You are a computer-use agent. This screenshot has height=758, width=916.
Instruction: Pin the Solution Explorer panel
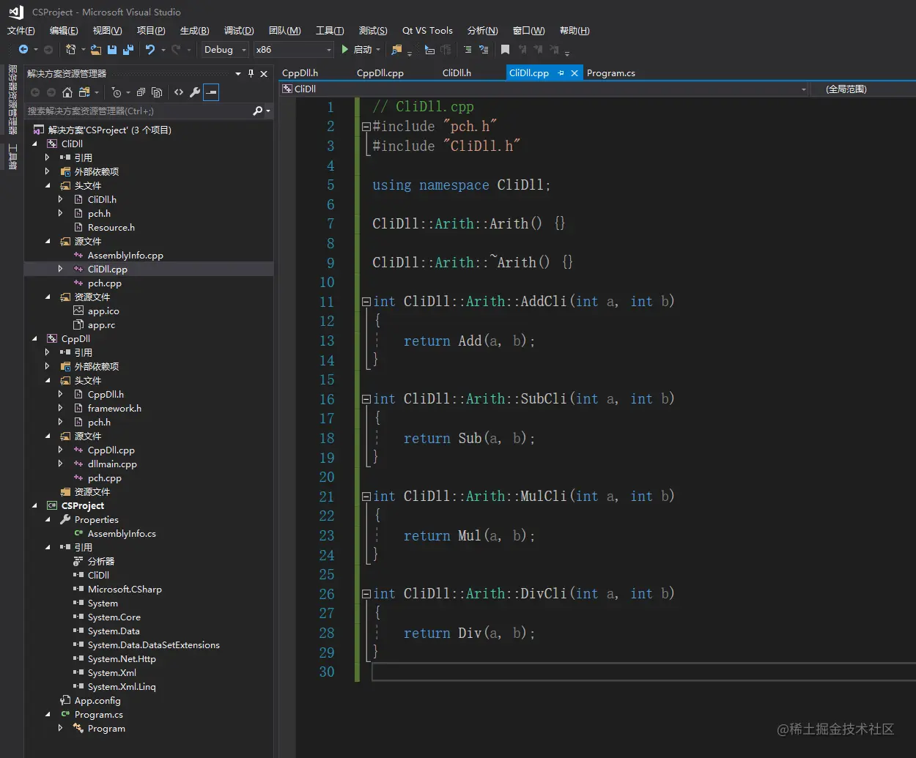tap(251, 73)
